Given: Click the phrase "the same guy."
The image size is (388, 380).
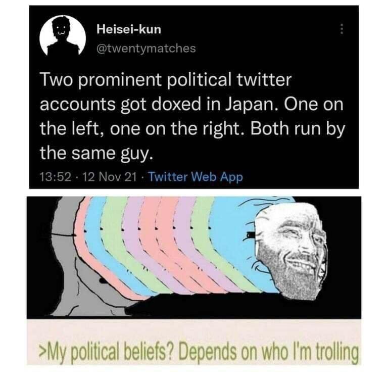Looking at the screenshot, I should click(96, 154).
